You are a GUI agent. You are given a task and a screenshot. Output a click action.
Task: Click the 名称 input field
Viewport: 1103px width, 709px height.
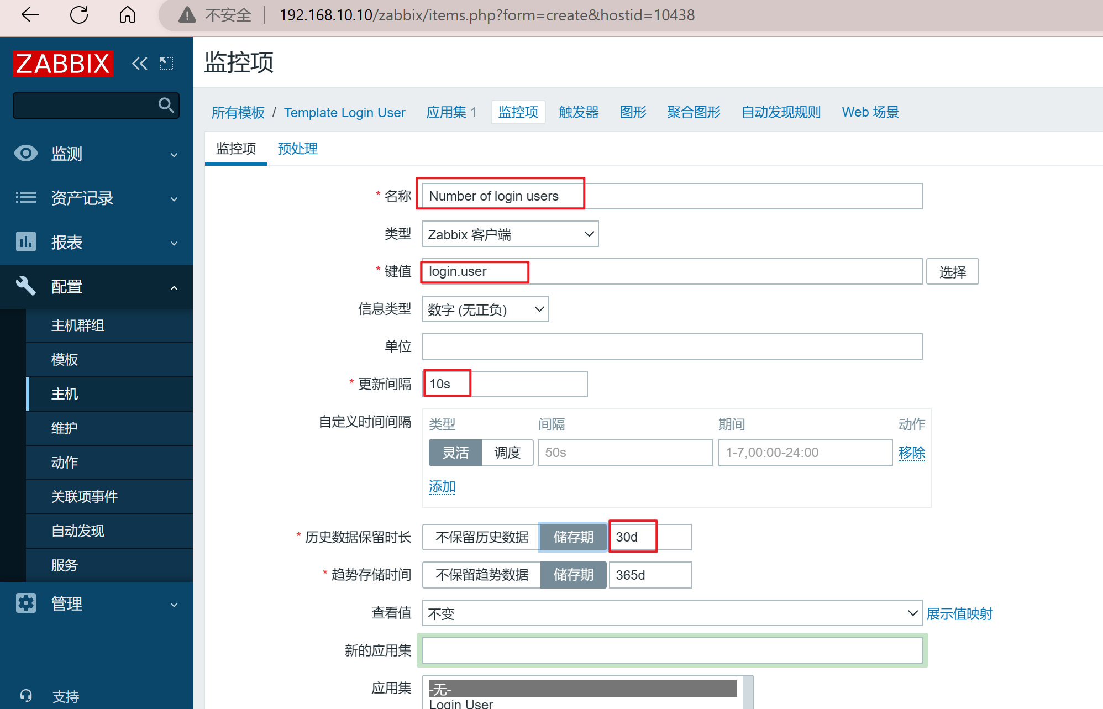[672, 196]
